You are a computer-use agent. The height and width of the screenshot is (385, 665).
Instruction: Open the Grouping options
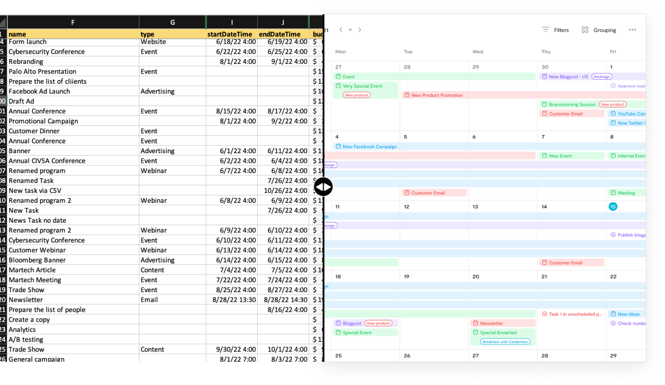click(x=604, y=30)
